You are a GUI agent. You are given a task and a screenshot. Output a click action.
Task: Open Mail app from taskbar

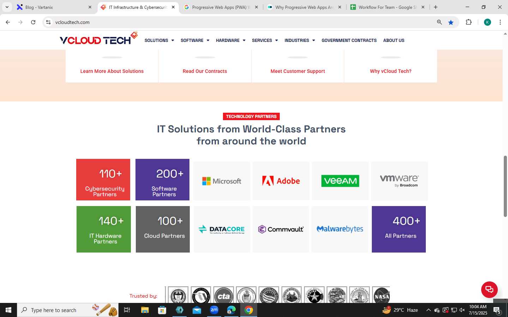click(196, 310)
